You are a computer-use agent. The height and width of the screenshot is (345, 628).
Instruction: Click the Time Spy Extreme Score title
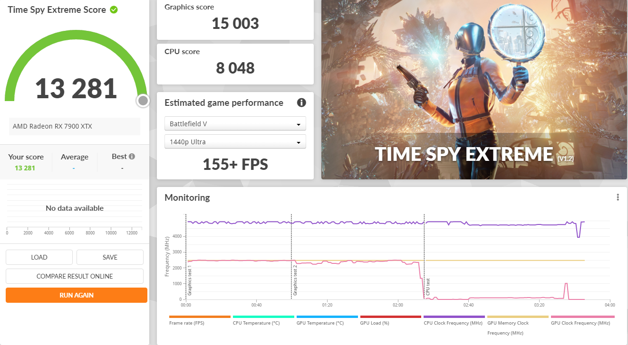click(x=57, y=9)
